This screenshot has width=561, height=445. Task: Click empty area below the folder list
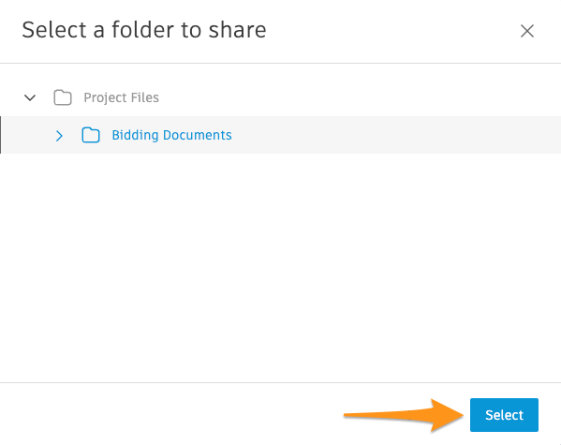281,268
